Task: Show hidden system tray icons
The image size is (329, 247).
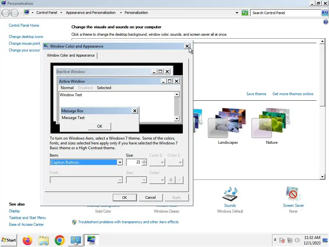Action: coord(275,240)
